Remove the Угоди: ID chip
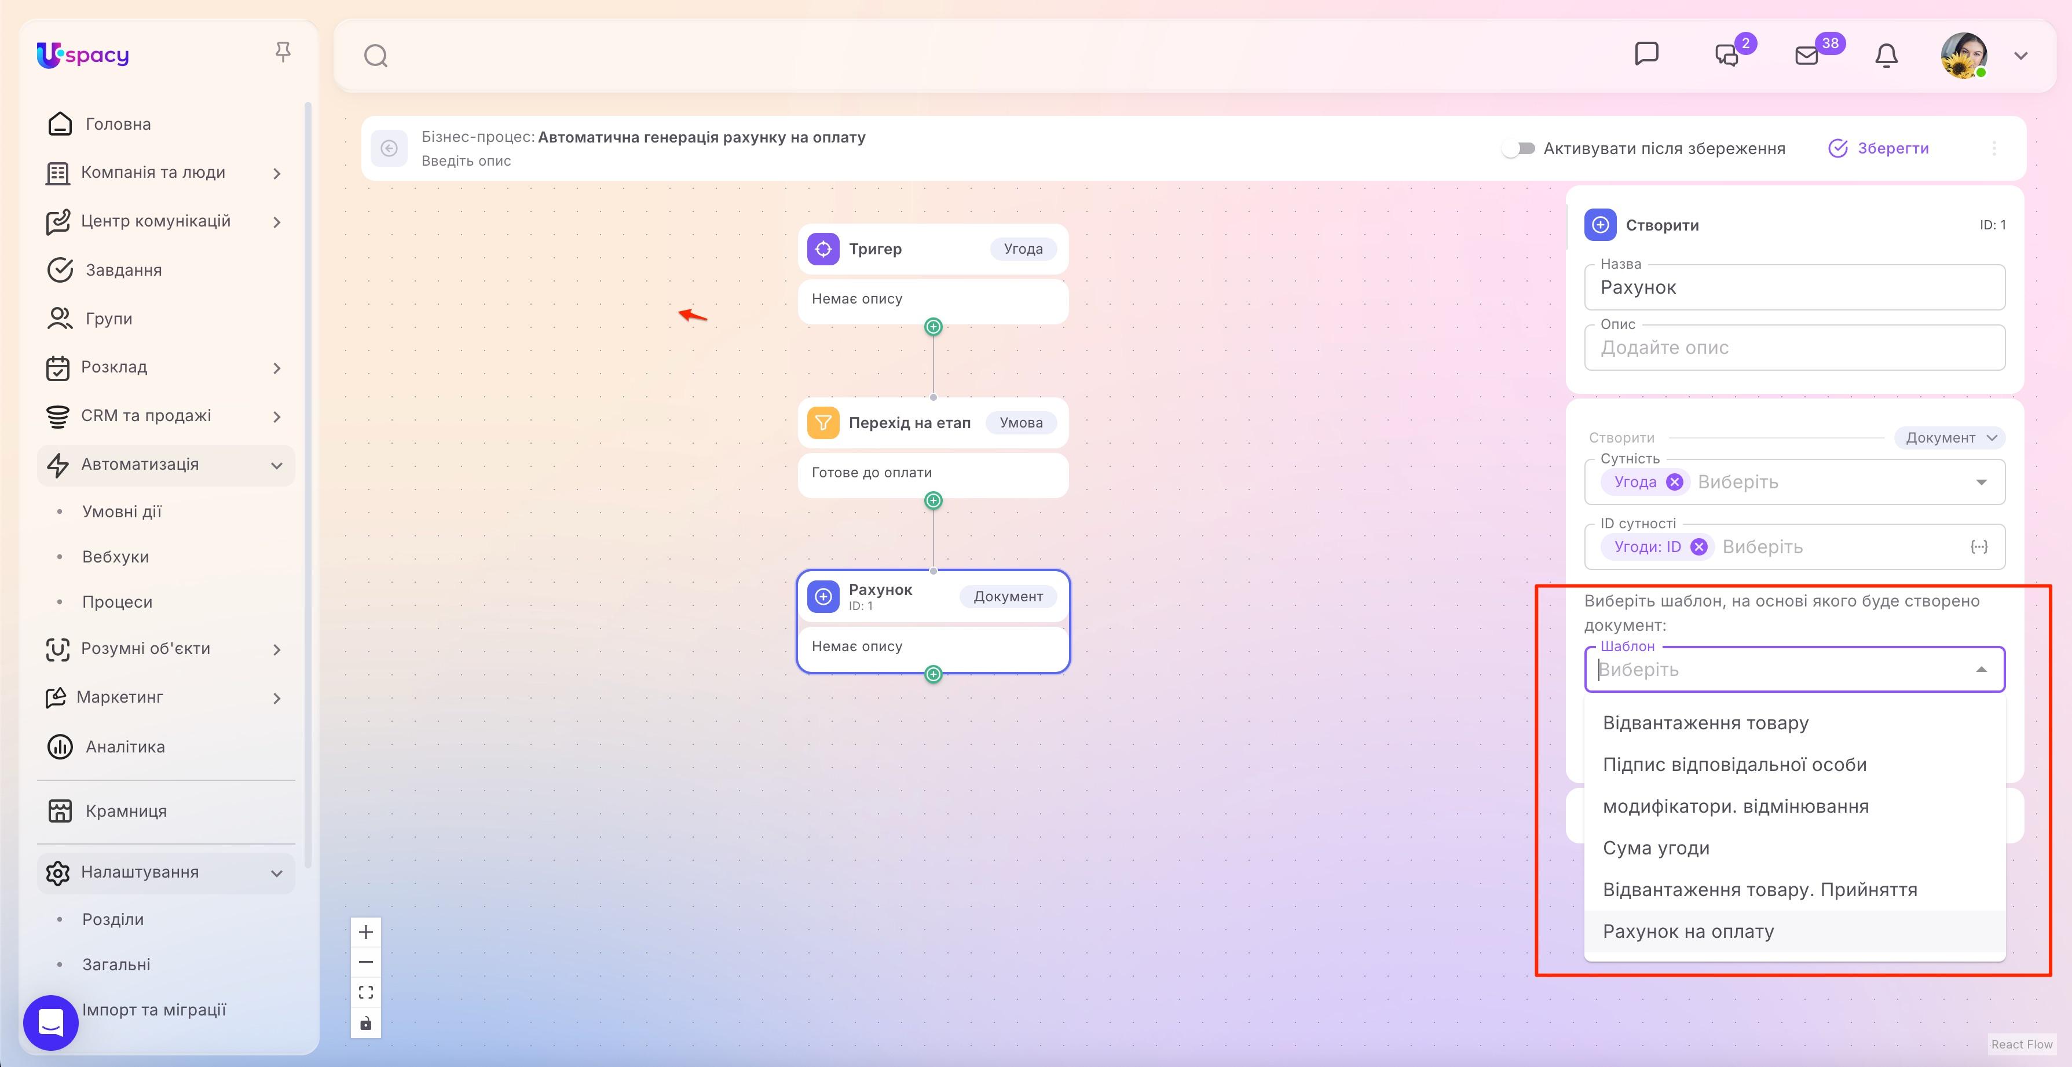This screenshot has height=1067, width=2072. click(1699, 547)
